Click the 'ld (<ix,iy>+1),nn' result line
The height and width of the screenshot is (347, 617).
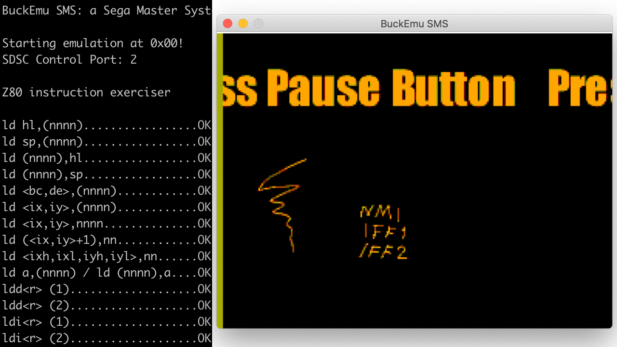point(106,240)
